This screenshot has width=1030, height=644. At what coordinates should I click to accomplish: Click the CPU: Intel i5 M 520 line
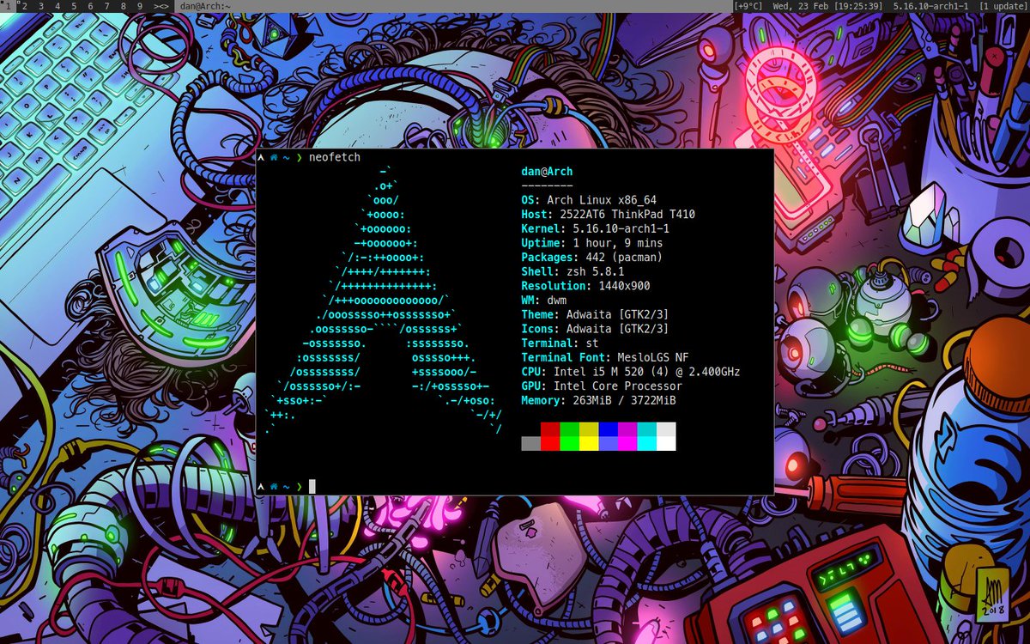coord(630,372)
